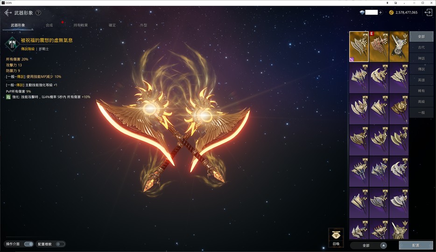Expand the bottom 全部 dropdown arrow
The height and width of the screenshot is (252, 436).
[x=383, y=245]
